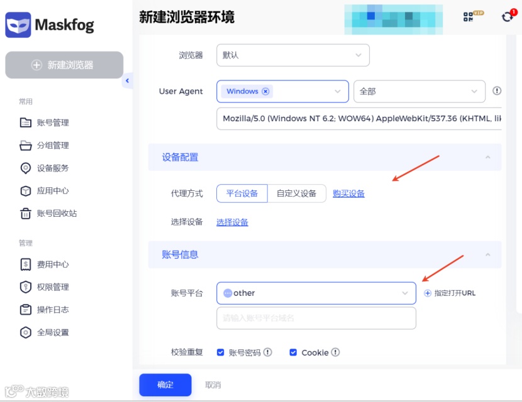Click the plus icon in 新建浏览器 button
522x402 pixels.
36,65
